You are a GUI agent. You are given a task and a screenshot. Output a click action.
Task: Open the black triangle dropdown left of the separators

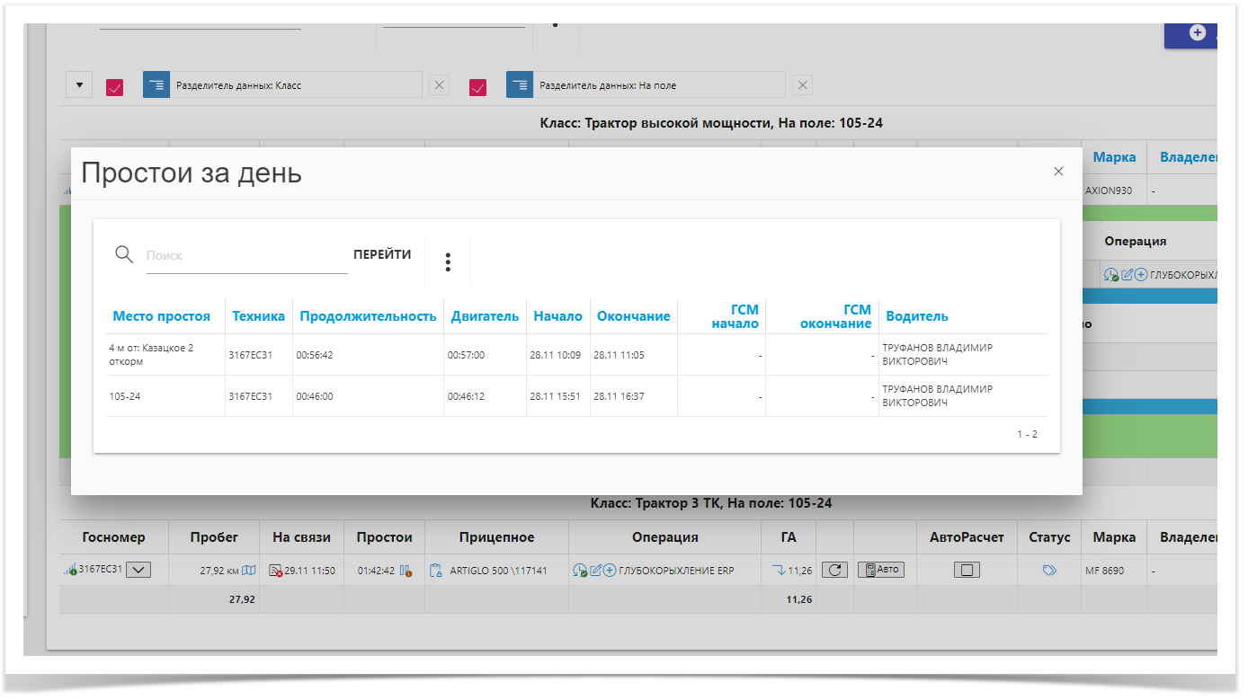pos(79,85)
